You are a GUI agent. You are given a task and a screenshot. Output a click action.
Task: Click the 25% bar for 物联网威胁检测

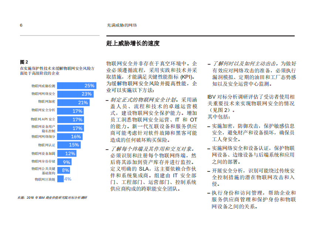[x=78, y=86]
